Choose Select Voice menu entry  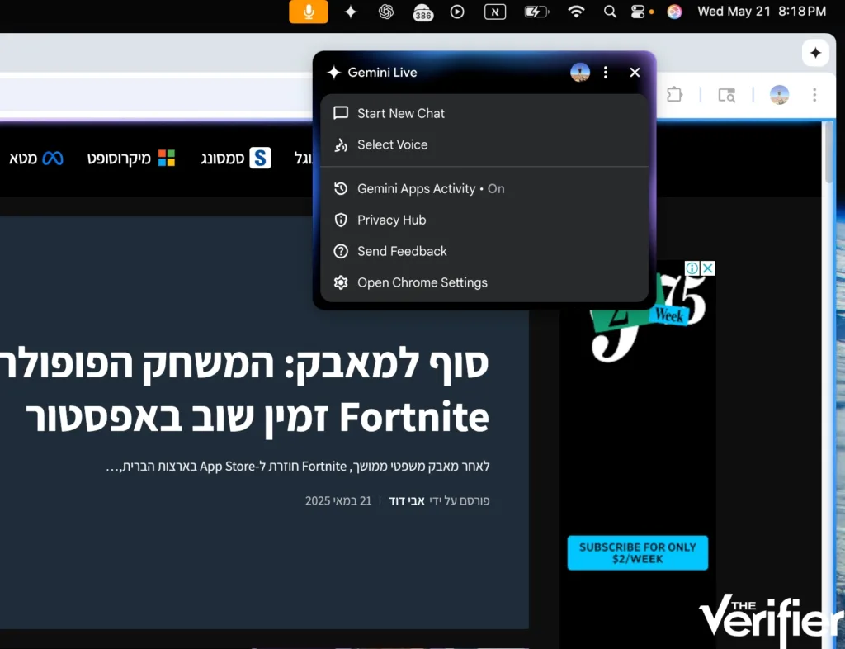(x=484, y=144)
